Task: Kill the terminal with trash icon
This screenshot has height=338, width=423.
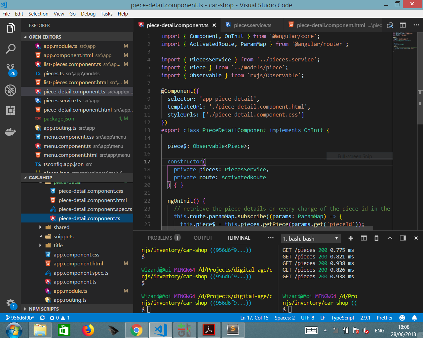Action: (x=376, y=238)
